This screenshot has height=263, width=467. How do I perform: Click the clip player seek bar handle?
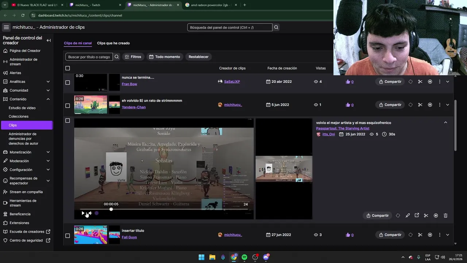[111, 209]
